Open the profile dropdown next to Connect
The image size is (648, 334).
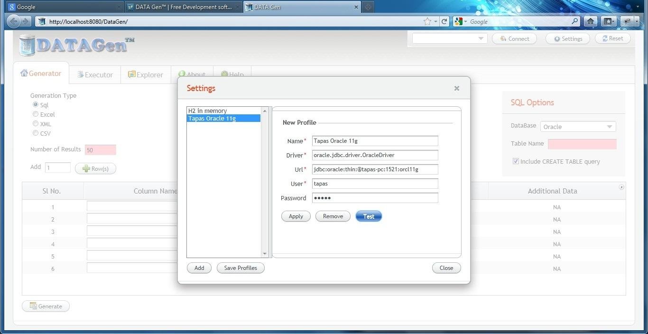[481, 38]
